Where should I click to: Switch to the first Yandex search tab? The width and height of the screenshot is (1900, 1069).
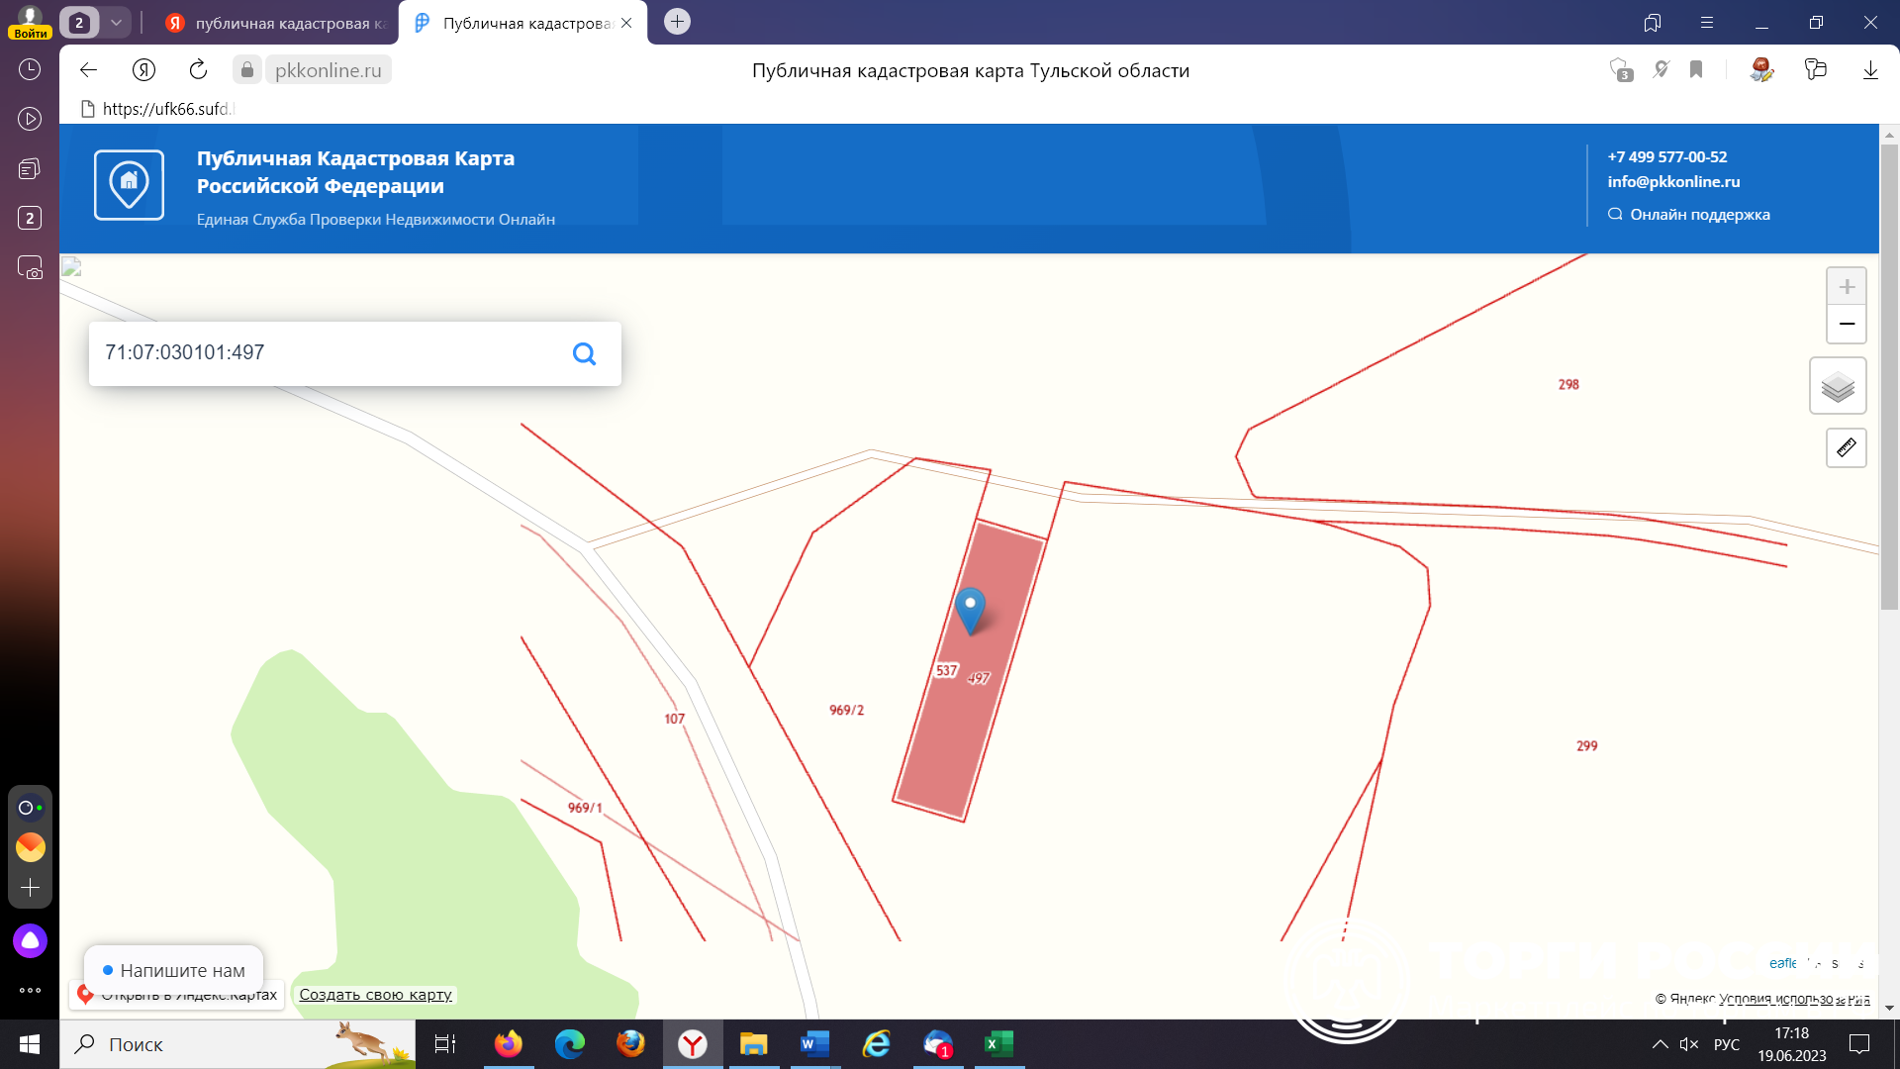coord(276,23)
